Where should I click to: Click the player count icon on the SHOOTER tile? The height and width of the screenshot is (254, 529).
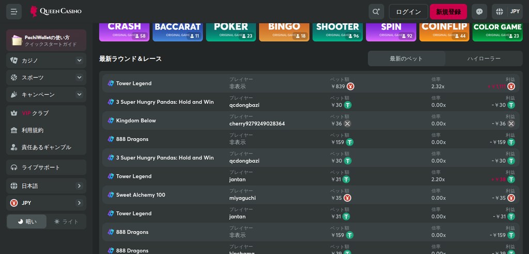(351, 36)
